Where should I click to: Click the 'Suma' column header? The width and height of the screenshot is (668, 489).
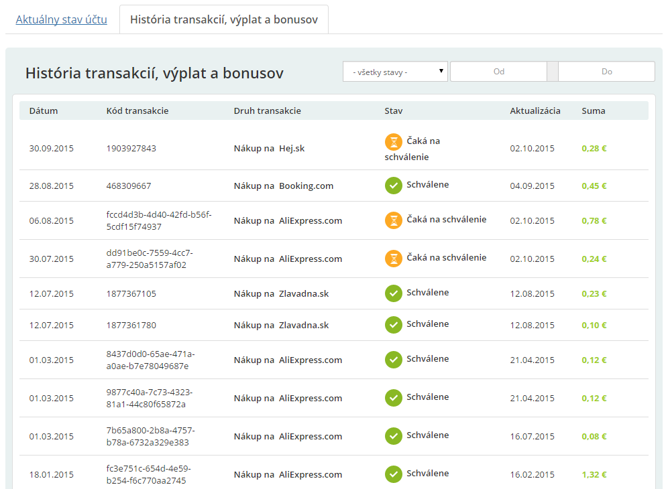[593, 111]
